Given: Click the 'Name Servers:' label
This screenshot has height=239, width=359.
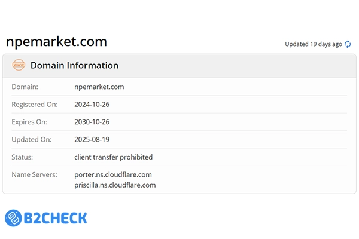Looking at the screenshot, I should point(34,174).
